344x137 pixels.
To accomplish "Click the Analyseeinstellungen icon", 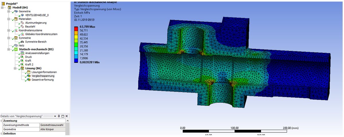I will pyautogui.click(x=23, y=53).
